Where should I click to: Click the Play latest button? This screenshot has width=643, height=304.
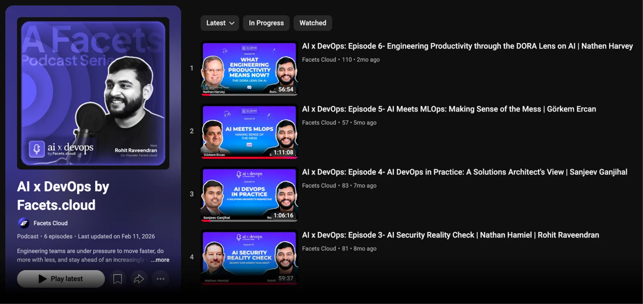61,279
